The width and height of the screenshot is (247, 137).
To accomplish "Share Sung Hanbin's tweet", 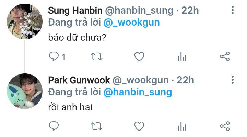I will [225, 56].
